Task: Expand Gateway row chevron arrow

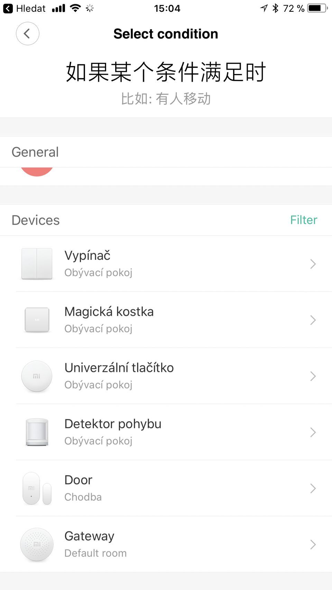Action: coord(313,545)
